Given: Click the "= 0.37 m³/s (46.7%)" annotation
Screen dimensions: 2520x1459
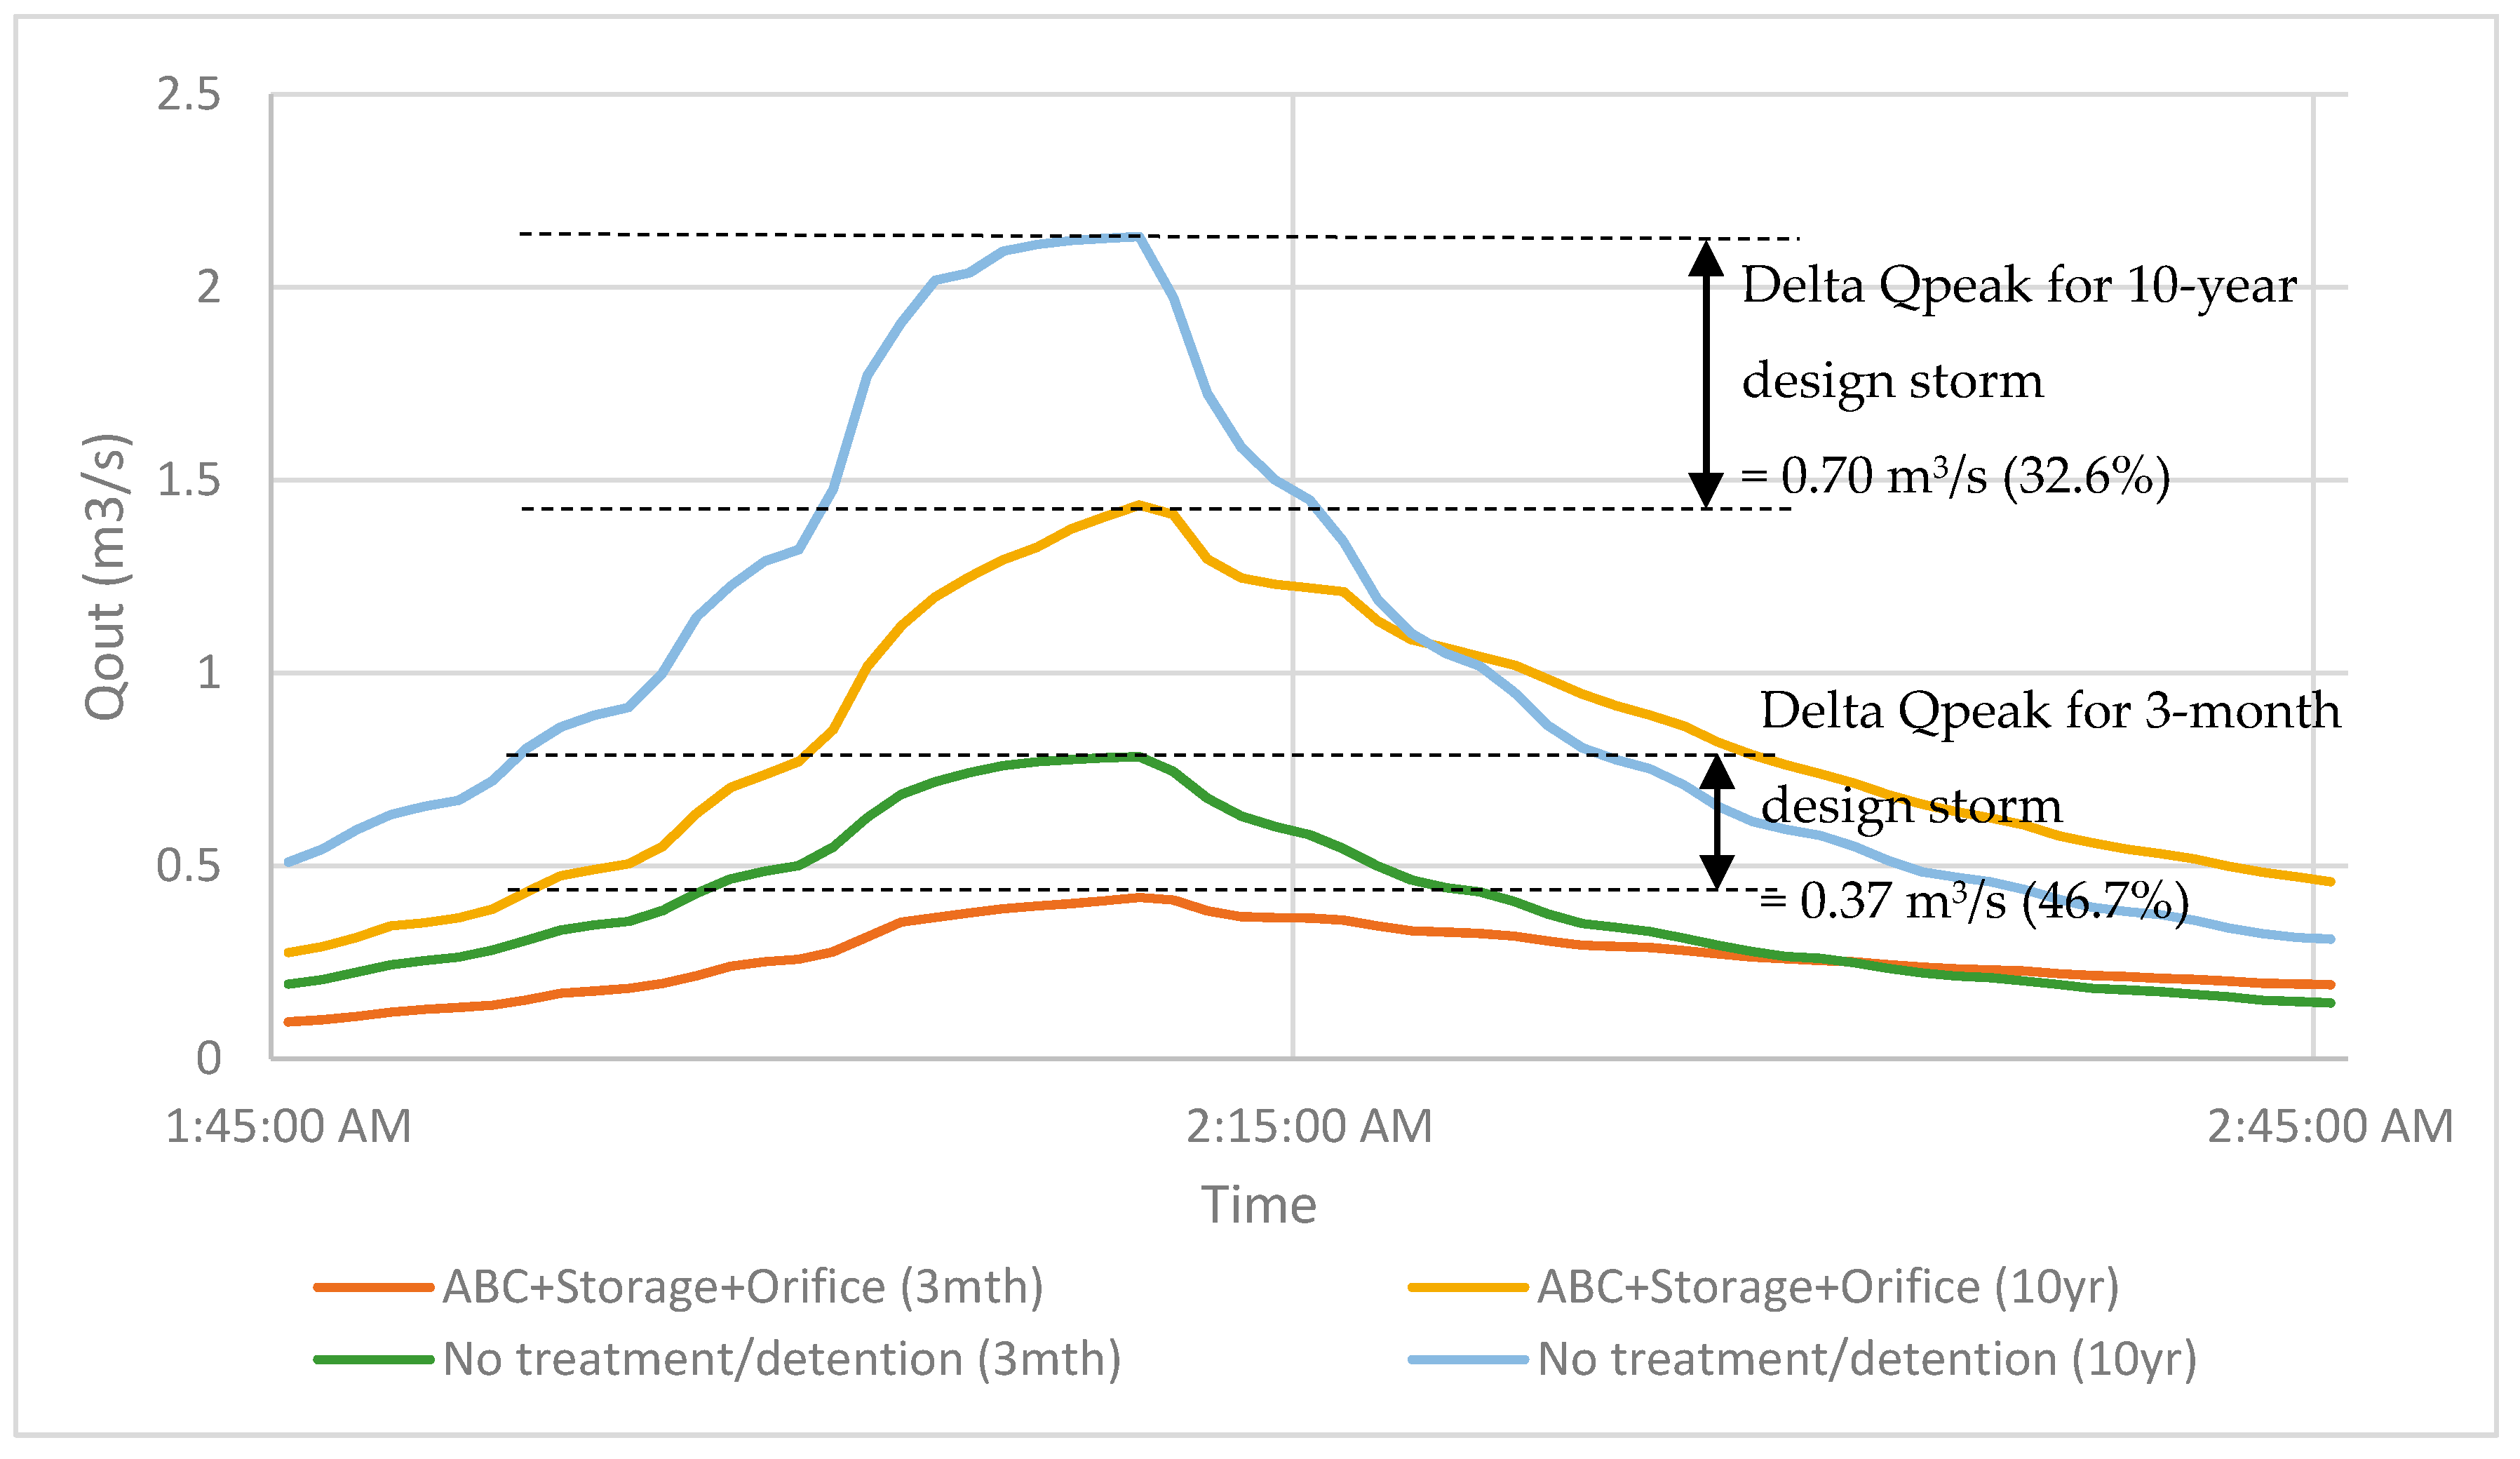Looking at the screenshot, I should coord(1974,901).
